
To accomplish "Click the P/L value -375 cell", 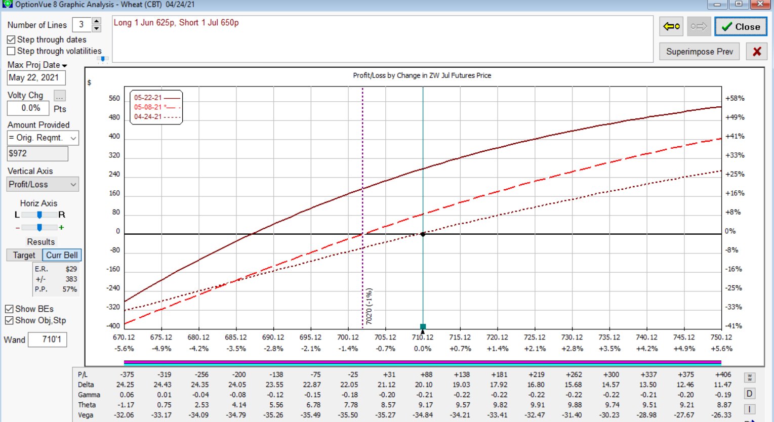I will pyautogui.click(x=127, y=374).
